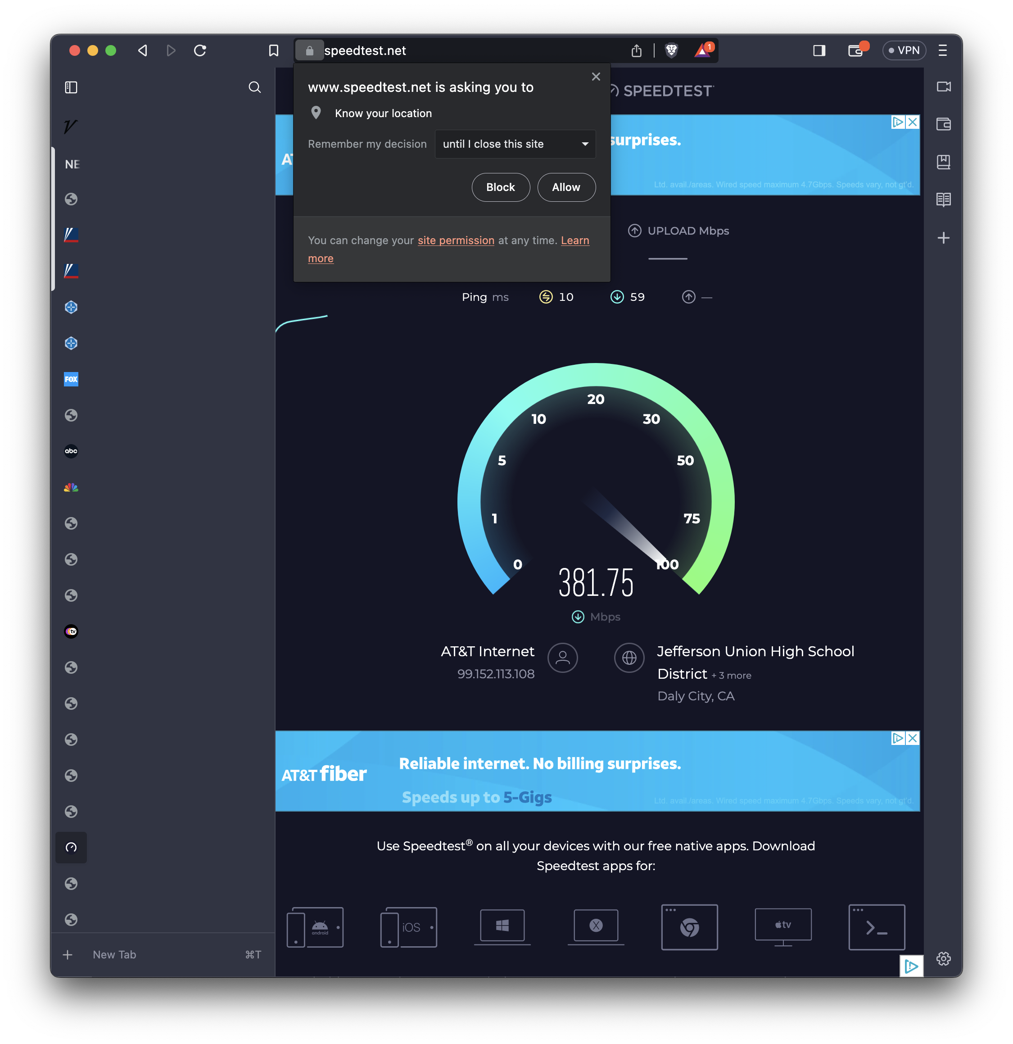Click the search icon in tab sidebar

pyautogui.click(x=254, y=87)
